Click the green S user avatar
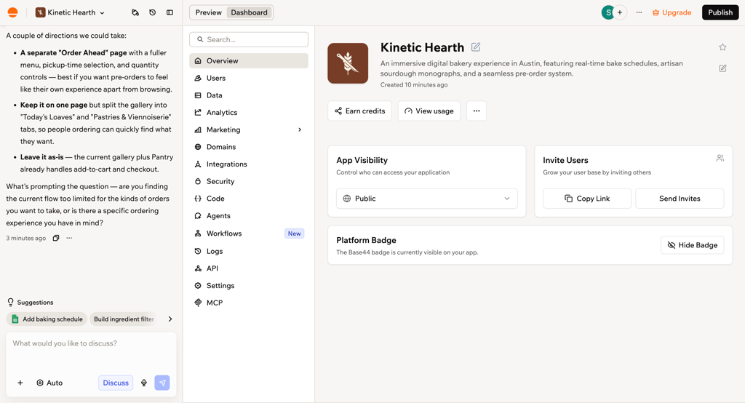 click(607, 12)
